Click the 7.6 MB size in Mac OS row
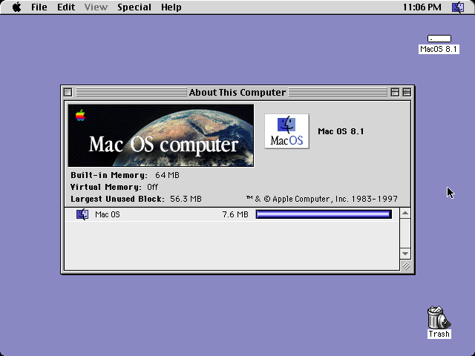Screen dimensions: 475x356 click(235, 214)
